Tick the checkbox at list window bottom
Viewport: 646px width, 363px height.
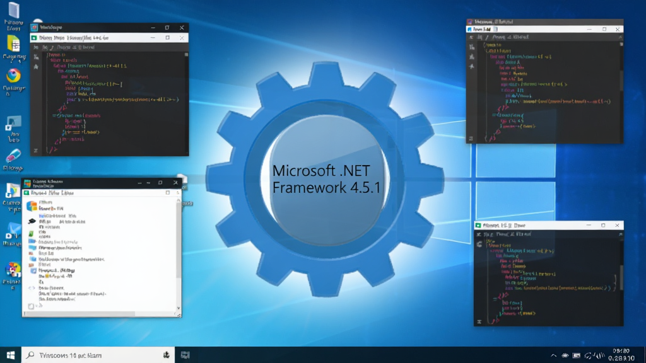[x=31, y=306]
